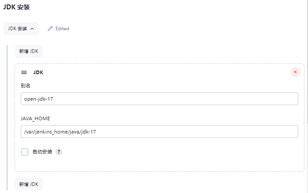The width and height of the screenshot is (308, 193).
Task: Focus the JAVA_HOME path input field
Action: coord(159,131)
